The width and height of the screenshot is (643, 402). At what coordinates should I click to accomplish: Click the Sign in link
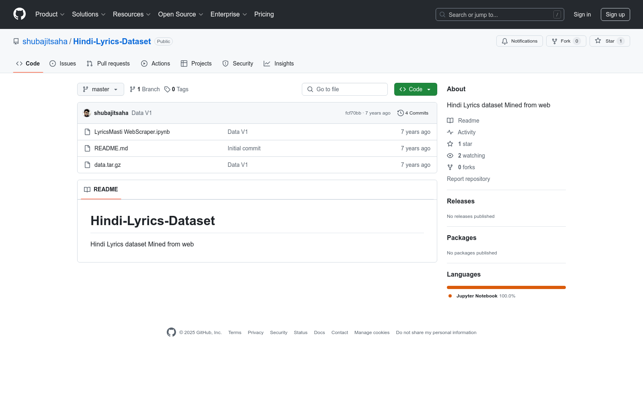tap(582, 14)
